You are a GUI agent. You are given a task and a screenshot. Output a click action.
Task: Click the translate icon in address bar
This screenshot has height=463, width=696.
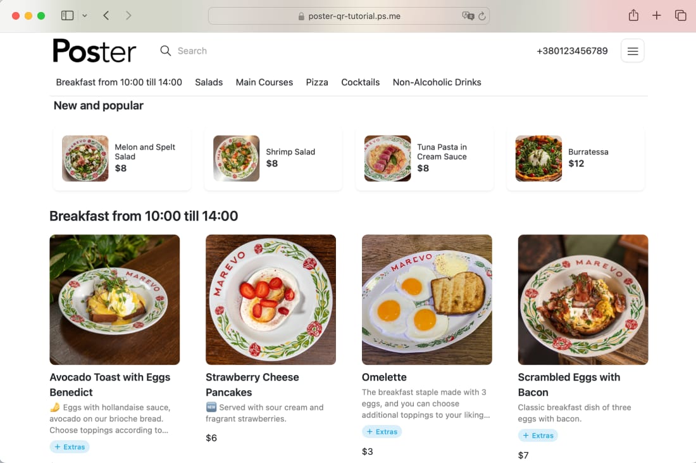(468, 16)
